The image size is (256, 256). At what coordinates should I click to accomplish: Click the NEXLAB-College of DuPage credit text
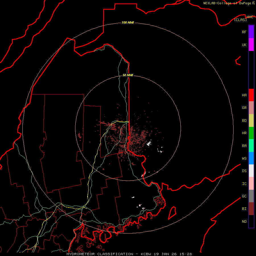click(x=227, y=3)
